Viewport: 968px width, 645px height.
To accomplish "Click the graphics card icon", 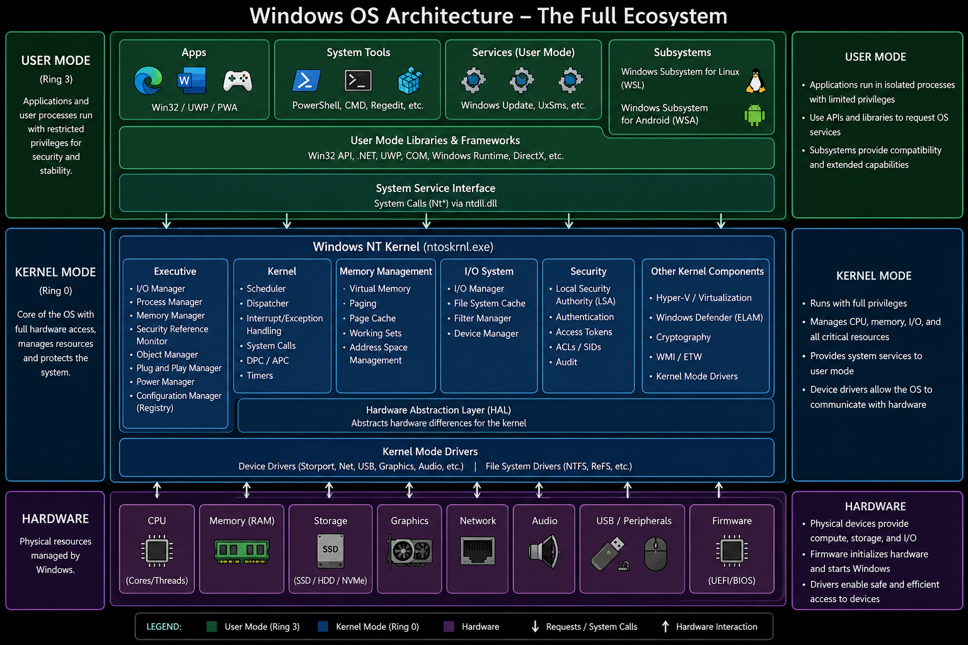I will coord(410,552).
